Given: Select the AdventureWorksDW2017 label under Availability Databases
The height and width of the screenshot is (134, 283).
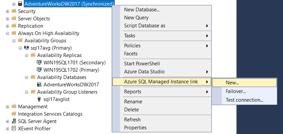Looking at the screenshot, I should click(x=71, y=85).
